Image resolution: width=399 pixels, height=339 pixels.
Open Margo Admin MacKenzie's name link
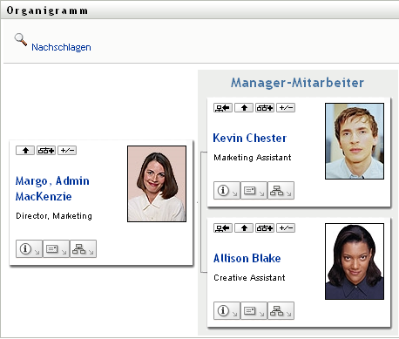pyautogui.click(x=52, y=188)
